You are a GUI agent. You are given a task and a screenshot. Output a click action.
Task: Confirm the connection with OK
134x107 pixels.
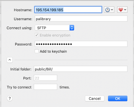118,98
